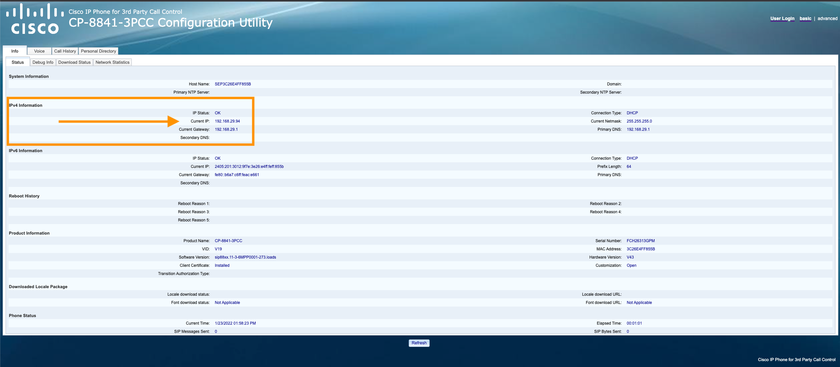Click Product Name value CP-8841-3PCC
This screenshot has width=840, height=367.
(228, 241)
